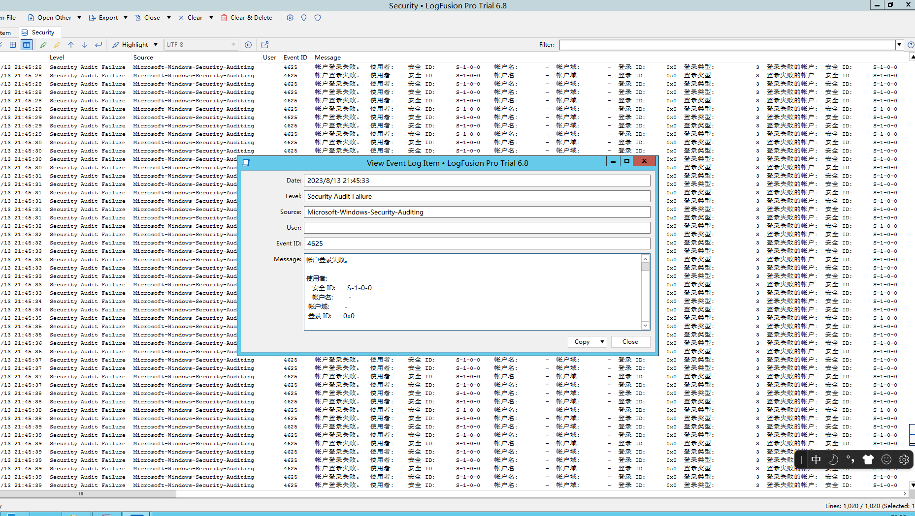915x516 pixels.
Task: Open external window via pop-out icon
Action: pyautogui.click(x=265, y=44)
